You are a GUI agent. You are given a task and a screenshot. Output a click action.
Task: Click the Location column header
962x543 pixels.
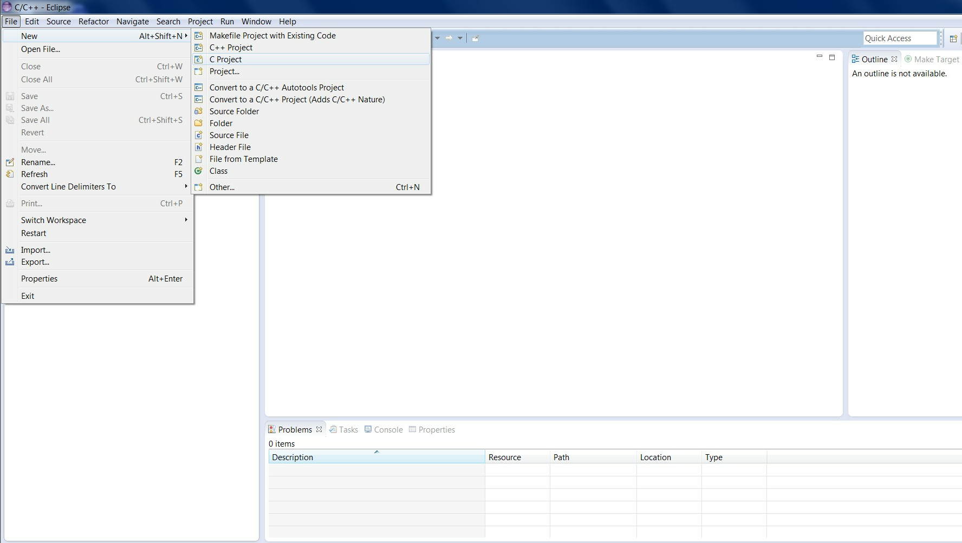(x=669, y=457)
